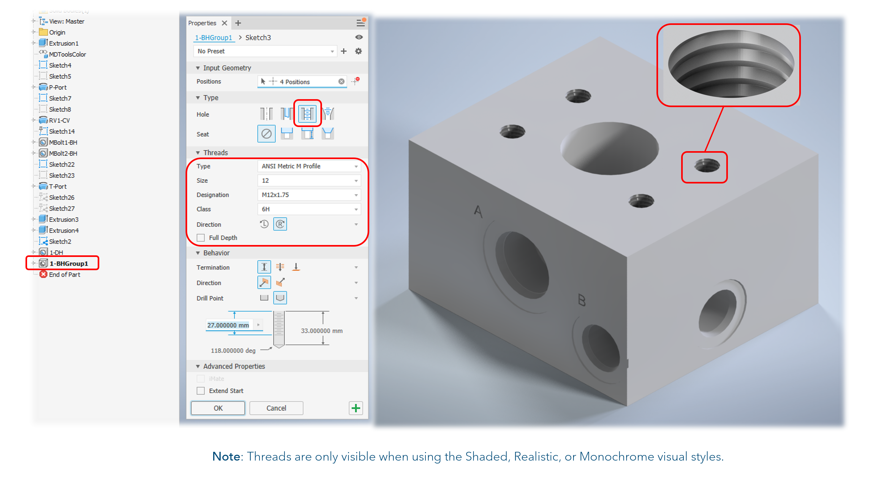Open the Properties panel settings gear
The width and height of the screenshot is (876, 490).
point(358,51)
